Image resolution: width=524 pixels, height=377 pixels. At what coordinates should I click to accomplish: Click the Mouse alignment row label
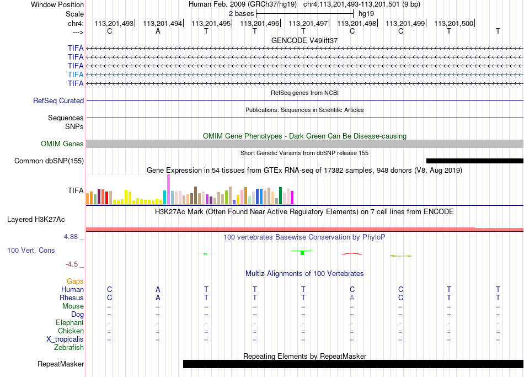73,306
